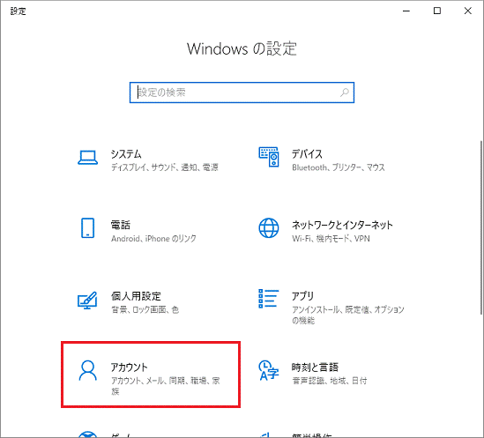This screenshot has width=484, height=438.
Task: Open the アカウント settings title
Action: click(x=129, y=367)
